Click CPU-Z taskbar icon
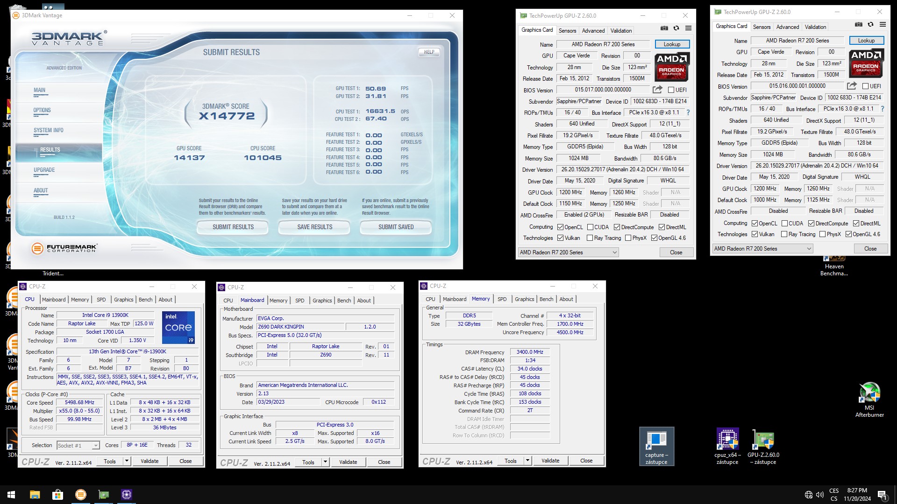Viewport: 897px width, 504px height. pyautogui.click(x=127, y=495)
